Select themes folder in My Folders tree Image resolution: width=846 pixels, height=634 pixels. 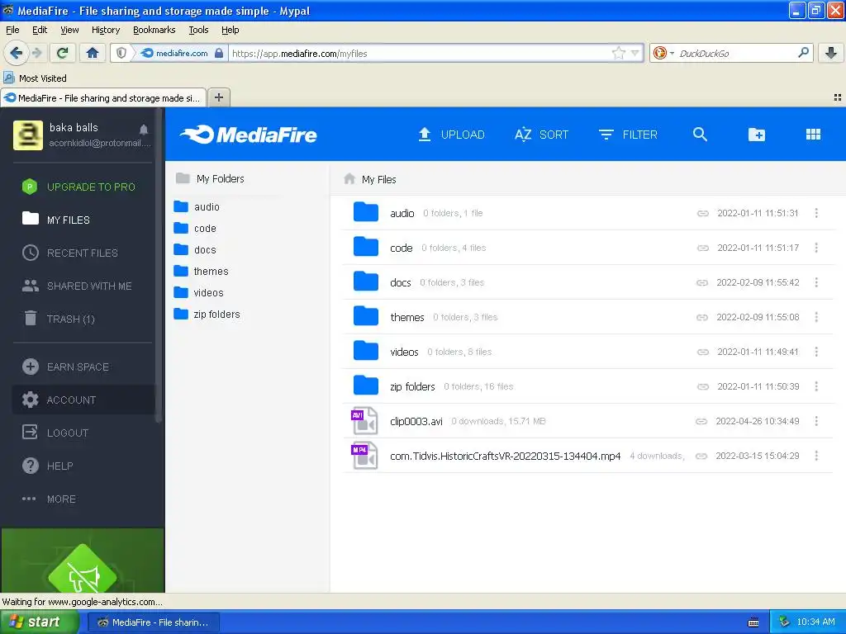pos(201,271)
